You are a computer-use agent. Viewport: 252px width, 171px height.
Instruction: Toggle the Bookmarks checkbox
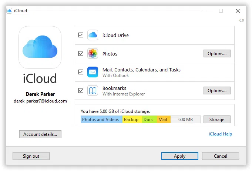click(81, 90)
